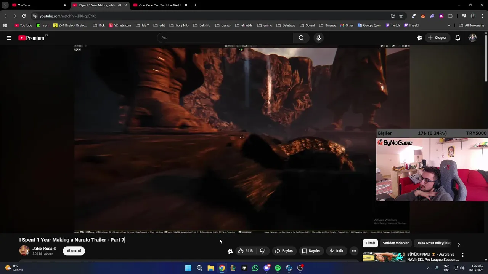This screenshot has width=488, height=274.
Task: Click the Paylaş share button
Action: point(284,251)
